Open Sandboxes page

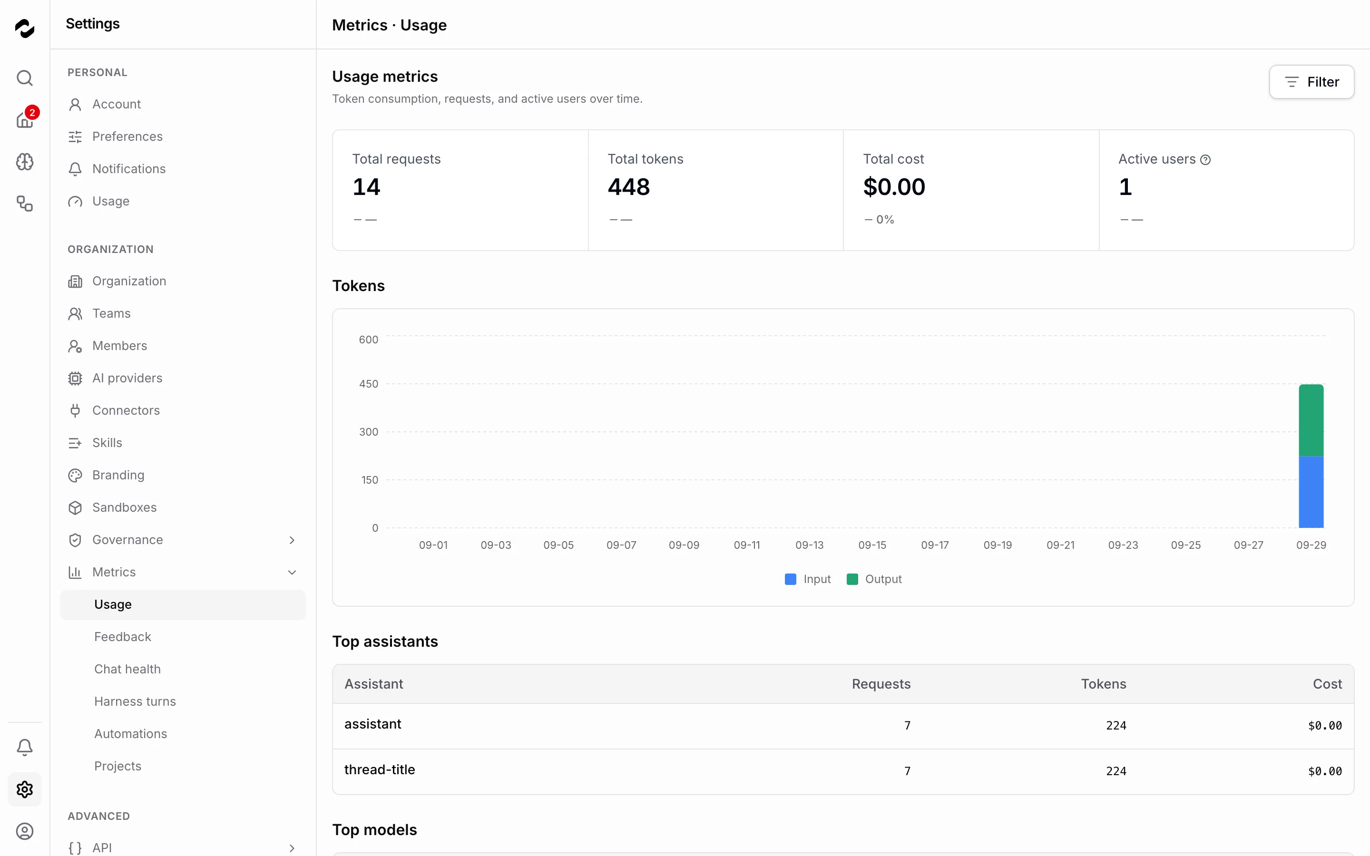point(183,507)
